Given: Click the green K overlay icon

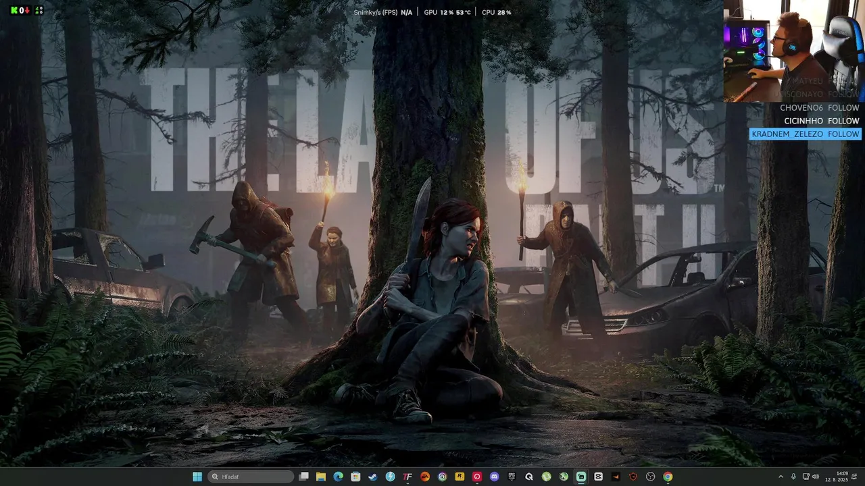Looking at the screenshot, I should click(14, 10).
